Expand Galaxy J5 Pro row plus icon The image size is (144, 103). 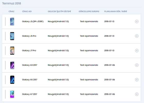(x=137, y=36)
